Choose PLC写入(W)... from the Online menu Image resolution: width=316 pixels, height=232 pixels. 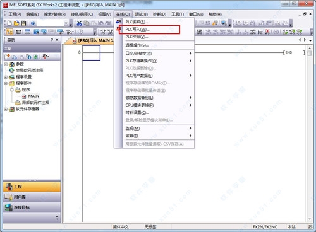(159, 30)
